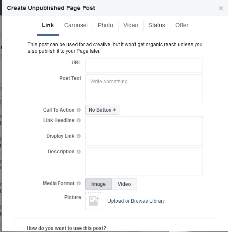Focus the Post Text box
The height and width of the screenshot is (232, 228).
pyautogui.click(x=144, y=88)
